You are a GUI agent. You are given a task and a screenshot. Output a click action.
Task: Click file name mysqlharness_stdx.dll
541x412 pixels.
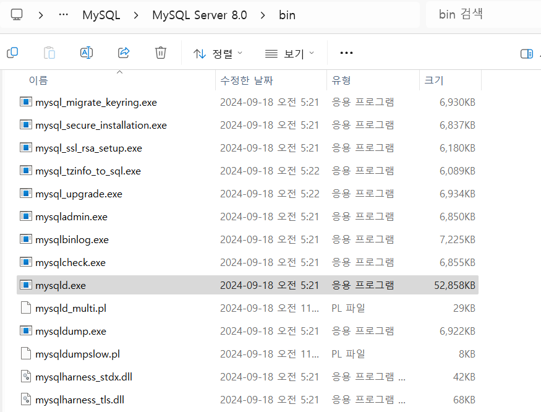point(83,377)
